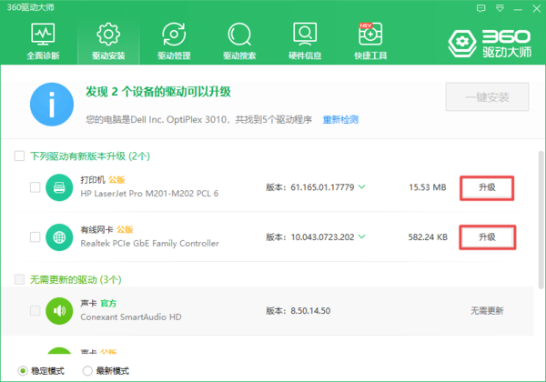Image resolution: width=546 pixels, height=382 pixels.
Task: Expand printer driver version 61.165.01.17779 dropdown
Action: coord(362,187)
